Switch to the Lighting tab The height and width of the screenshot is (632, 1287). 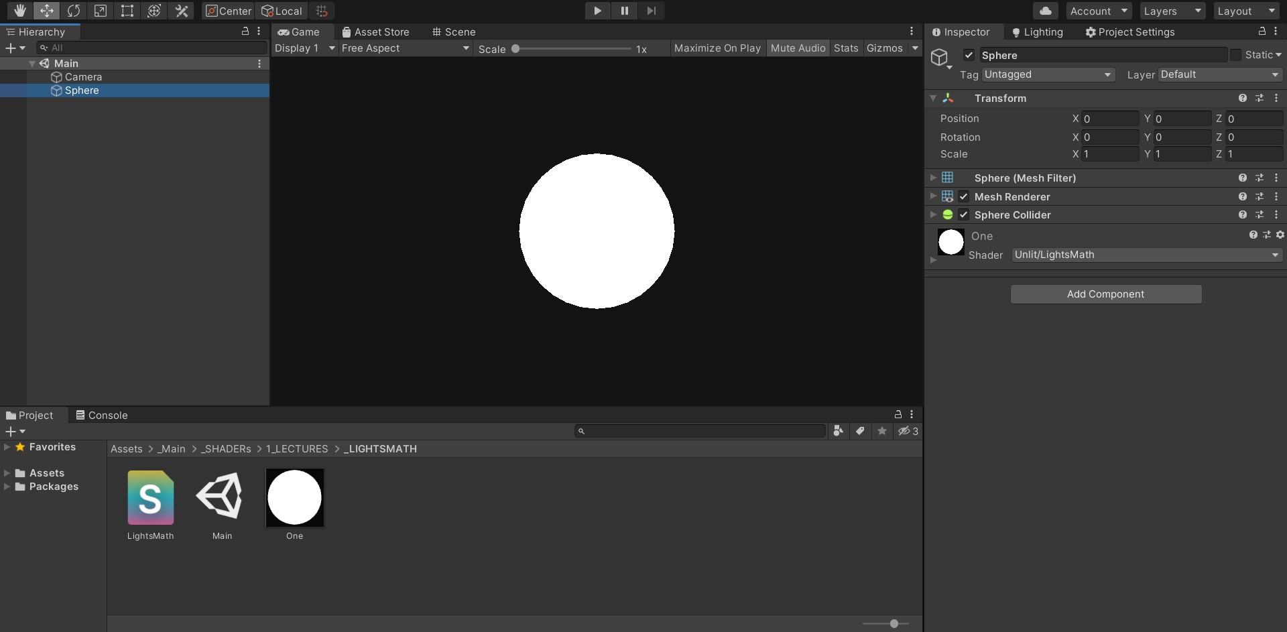click(1037, 31)
